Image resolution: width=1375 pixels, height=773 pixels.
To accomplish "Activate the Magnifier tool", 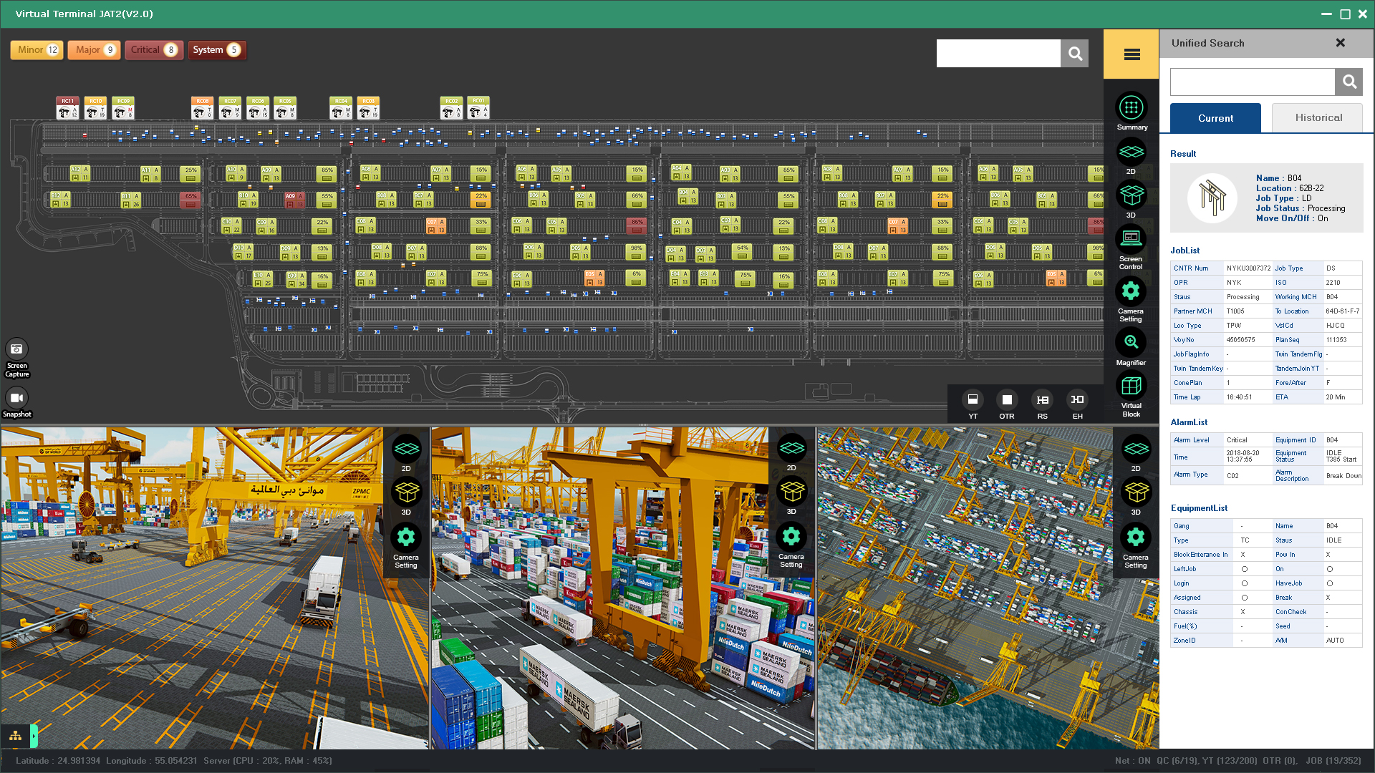I will 1131,343.
